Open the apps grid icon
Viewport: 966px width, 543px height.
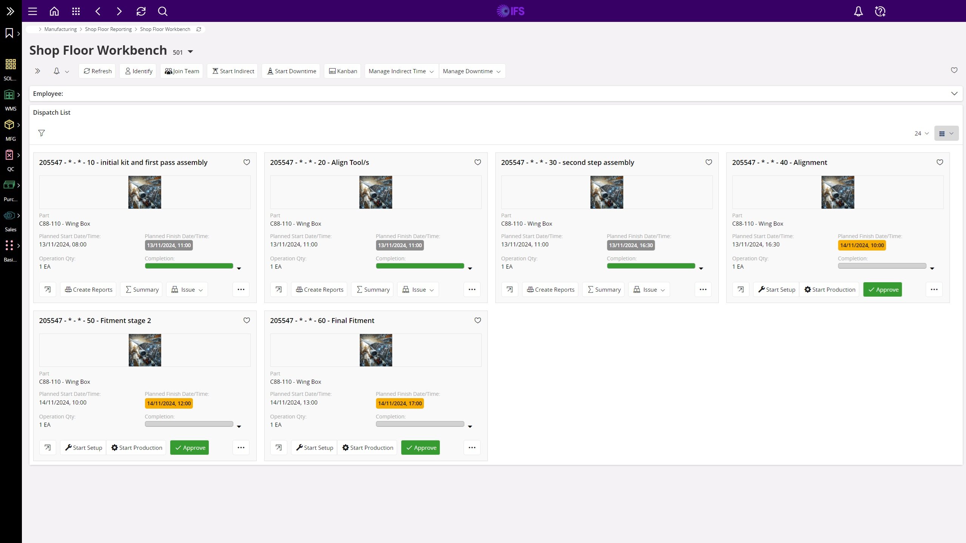(x=76, y=11)
